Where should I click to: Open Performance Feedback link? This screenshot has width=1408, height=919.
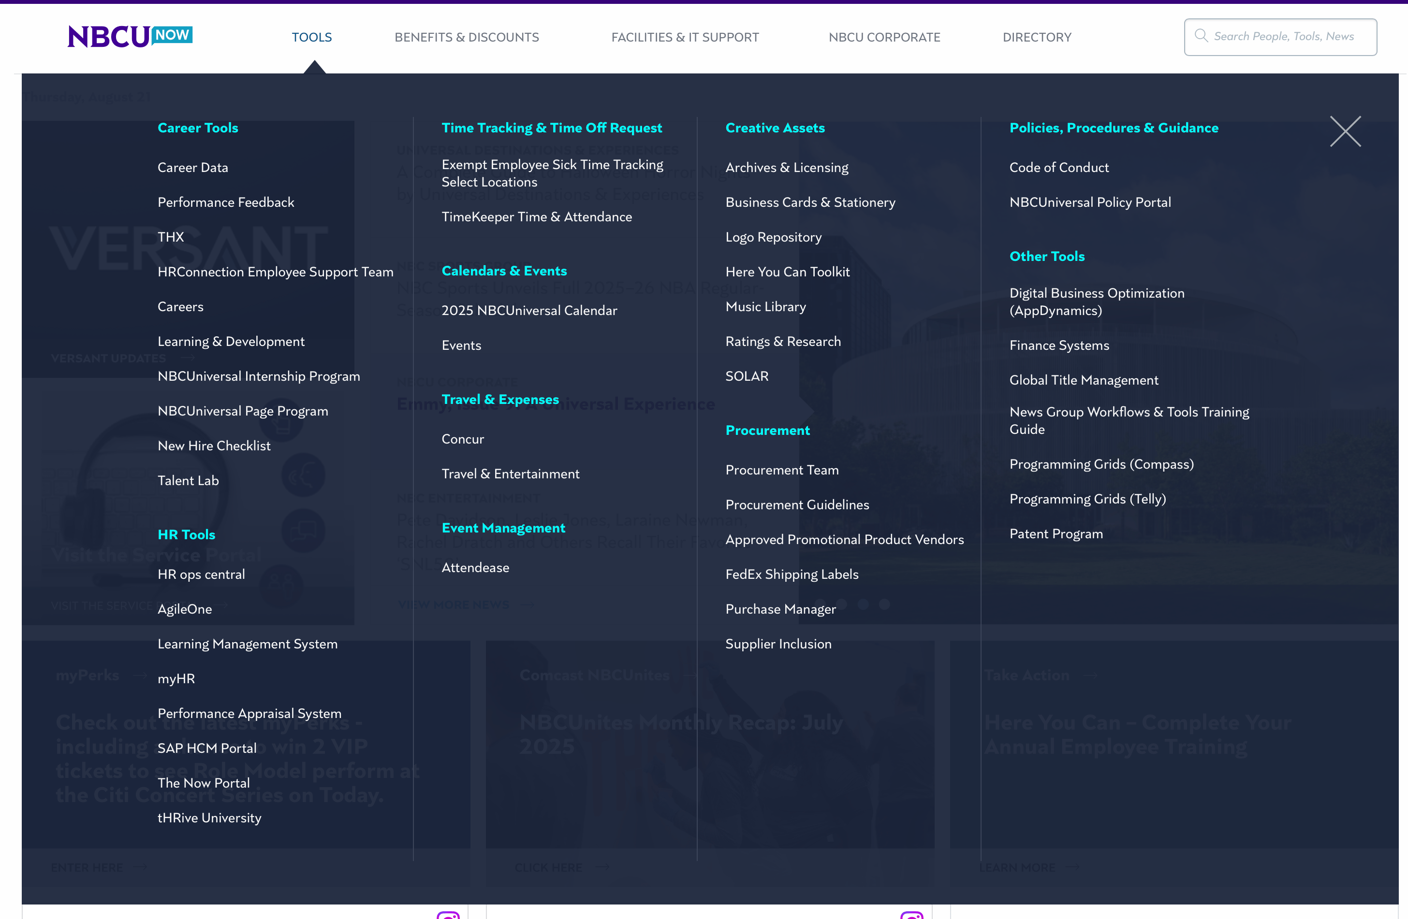point(226,202)
